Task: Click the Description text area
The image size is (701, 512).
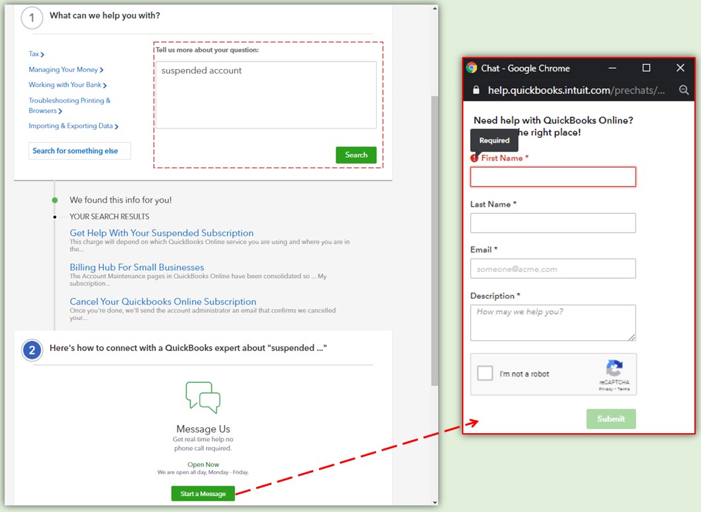Action: 553,323
